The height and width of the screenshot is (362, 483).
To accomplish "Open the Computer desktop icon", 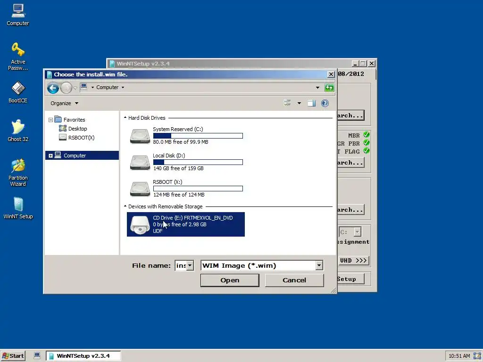I will (18, 15).
